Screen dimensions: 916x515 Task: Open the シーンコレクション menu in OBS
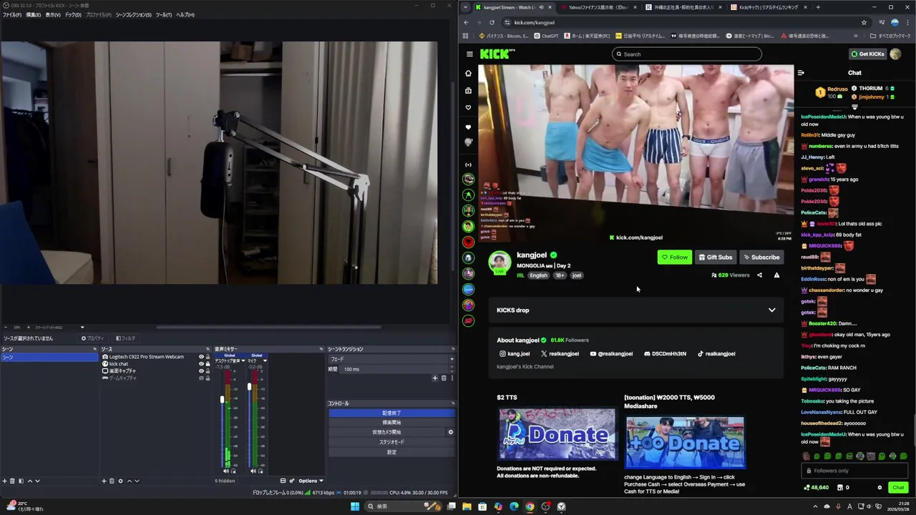pos(134,15)
